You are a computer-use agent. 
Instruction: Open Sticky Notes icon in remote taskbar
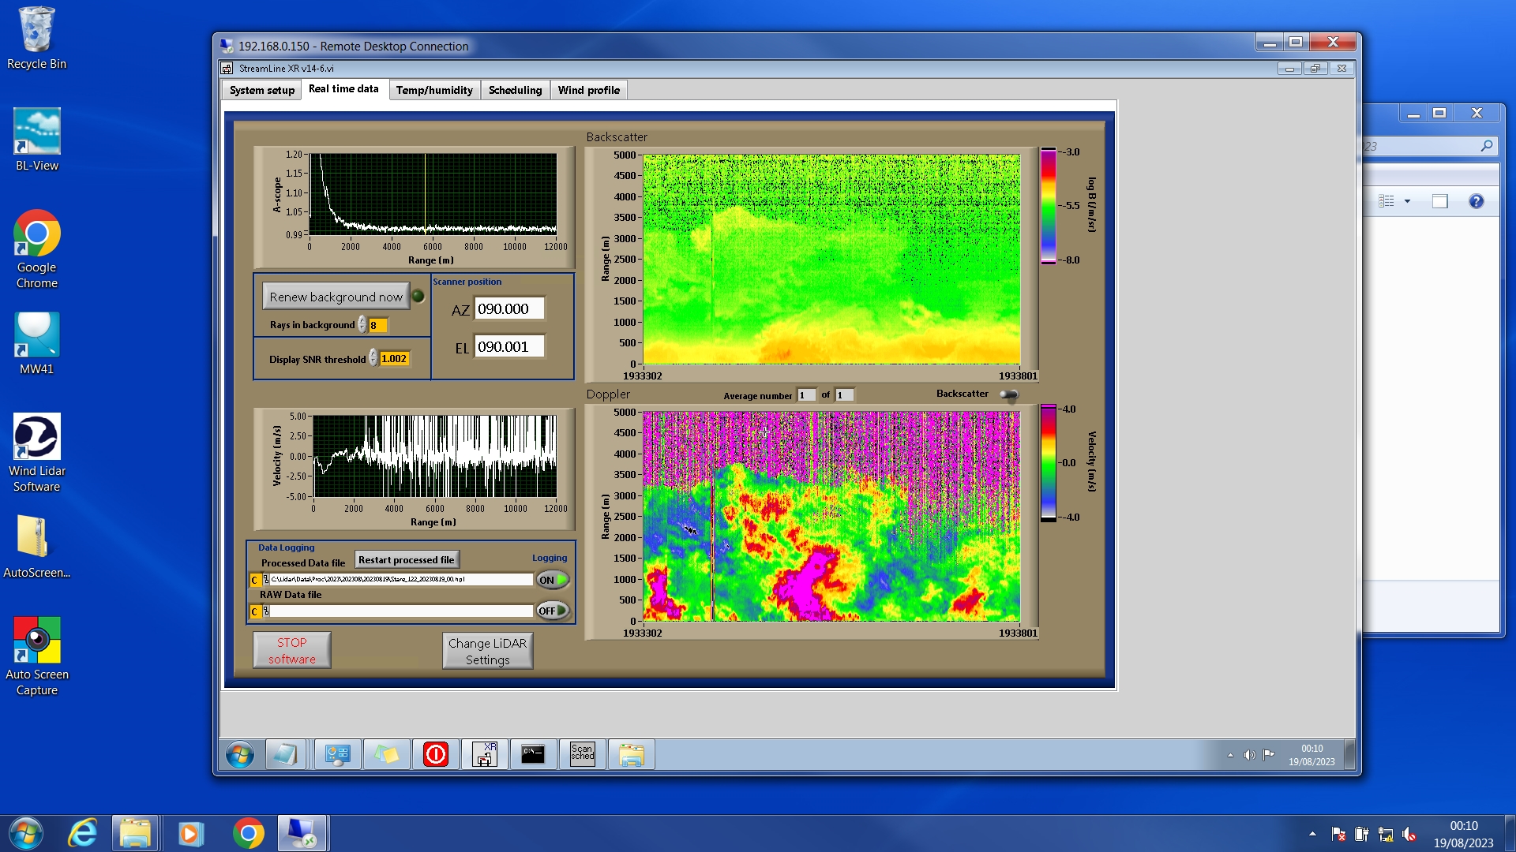click(386, 755)
